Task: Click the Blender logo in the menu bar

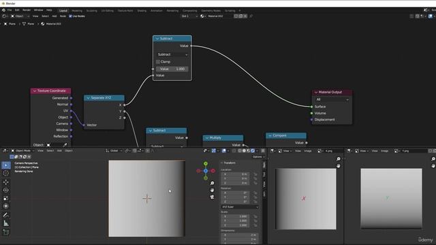Action: pyautogui.click(x=3, y=10)
